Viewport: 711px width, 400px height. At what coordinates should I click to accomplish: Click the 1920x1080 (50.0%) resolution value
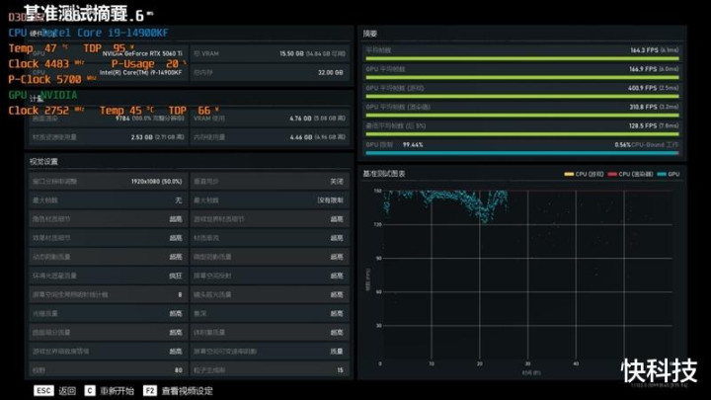(156, 182)
